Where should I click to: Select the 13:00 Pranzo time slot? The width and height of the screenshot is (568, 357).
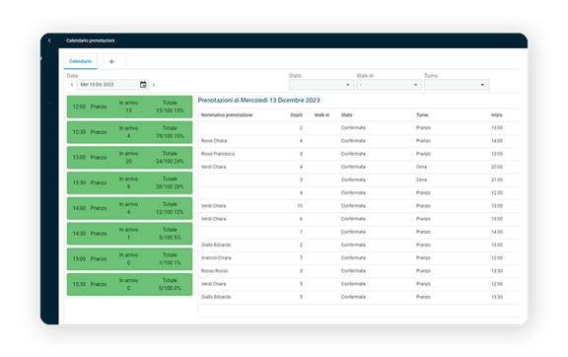tap(130, 158)
